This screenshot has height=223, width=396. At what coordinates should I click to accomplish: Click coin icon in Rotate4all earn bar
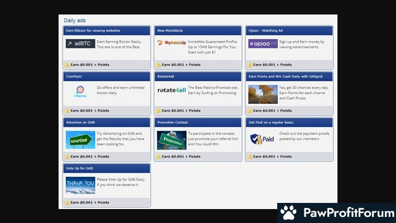pyautogui.click(x=158, y=110)
